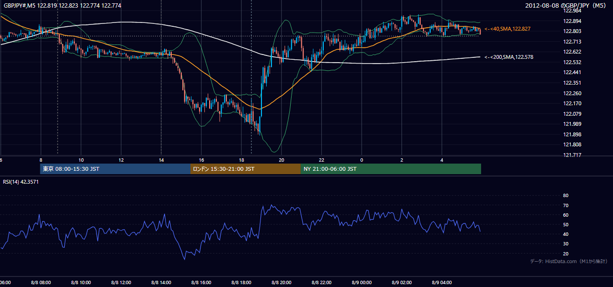The width and height of the screenshot is (613, 287).
Task: Click the ロンドン 15:30-21:00 JST session bar
Action: click(x=246, y=169)
